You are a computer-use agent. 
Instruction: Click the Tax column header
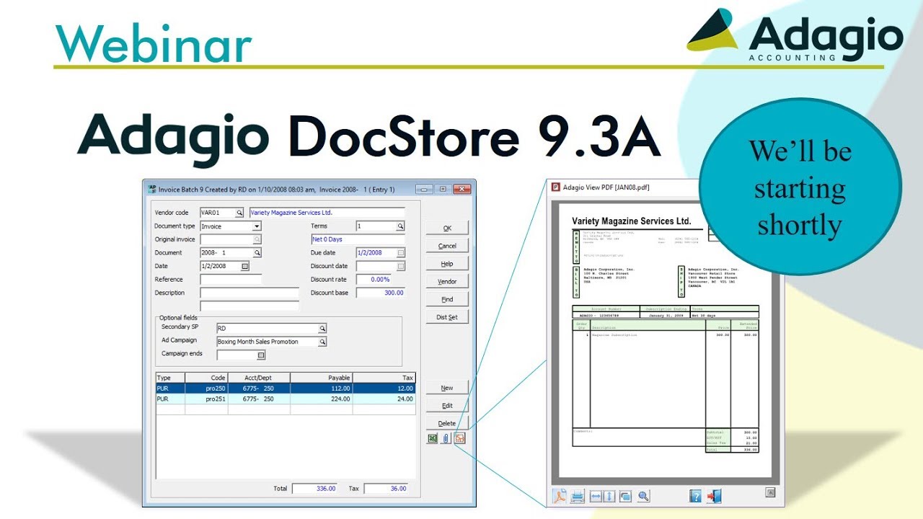click(384, 378)
